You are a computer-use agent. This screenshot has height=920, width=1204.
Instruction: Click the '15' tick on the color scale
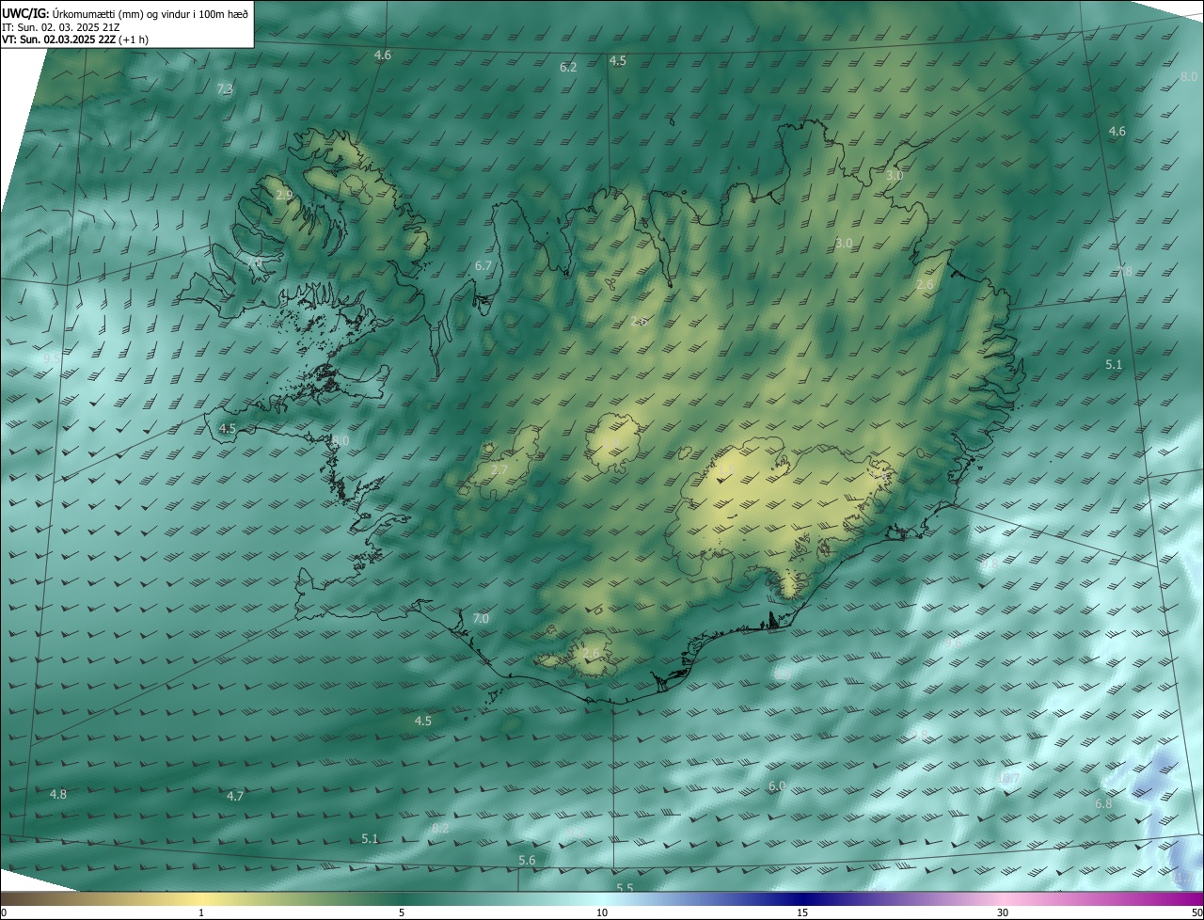pos(802,913)
